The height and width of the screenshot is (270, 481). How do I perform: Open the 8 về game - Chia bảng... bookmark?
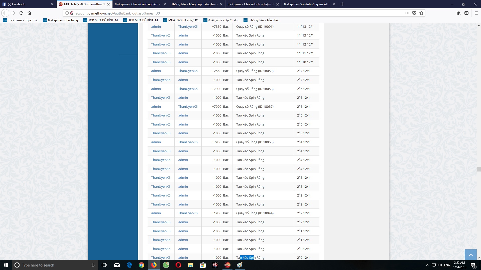point(62,20)
